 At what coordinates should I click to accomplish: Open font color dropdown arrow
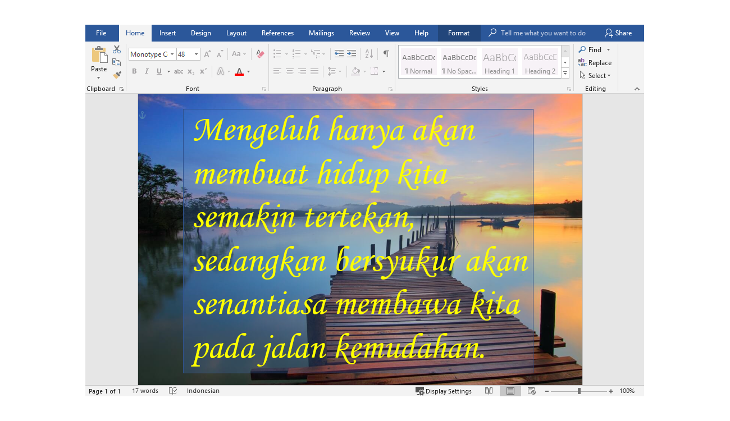[249, 72]
